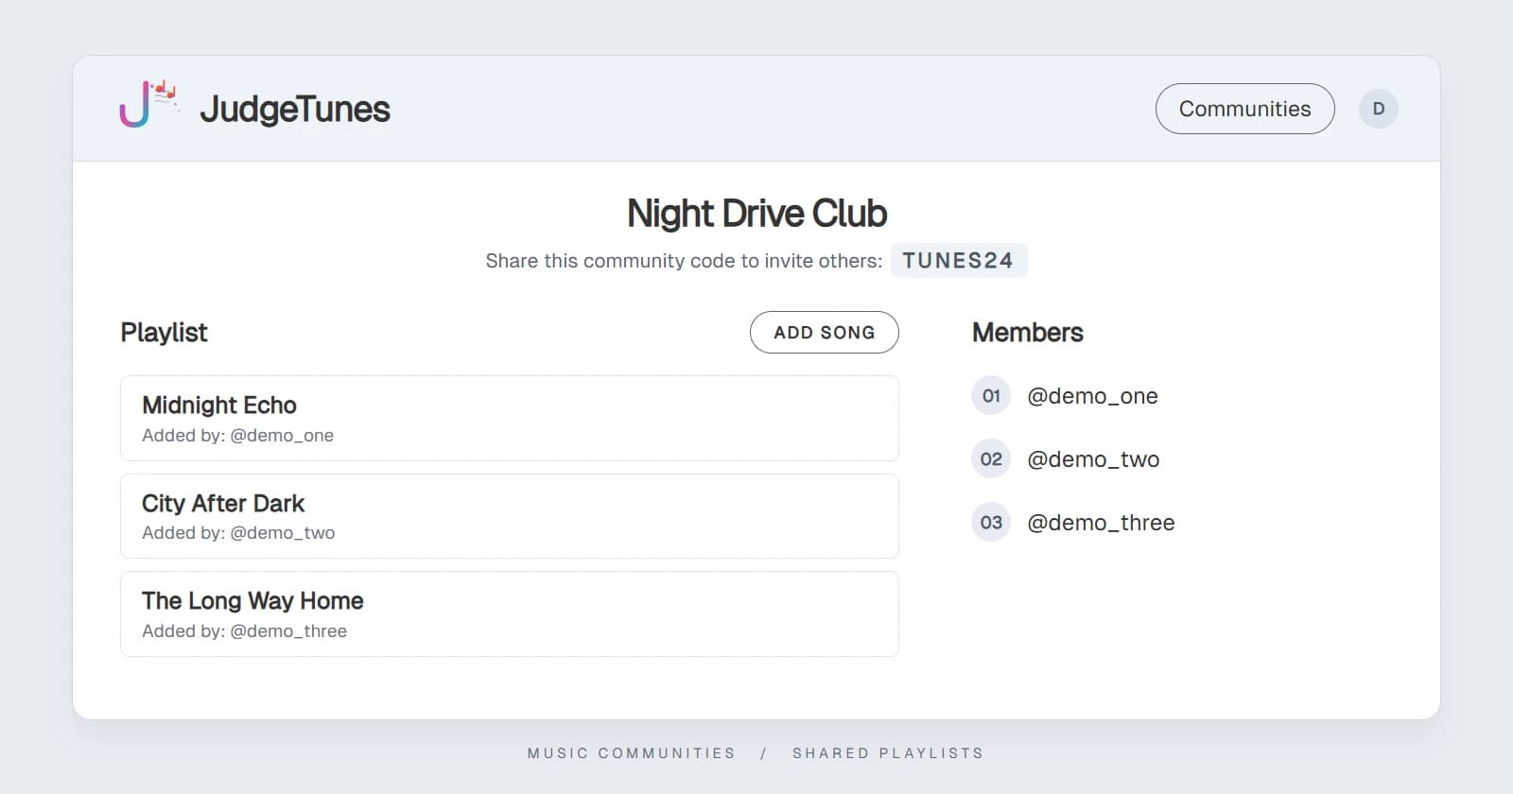
Task: Click the Shared Playlists footer text
Action: (888, 753)
